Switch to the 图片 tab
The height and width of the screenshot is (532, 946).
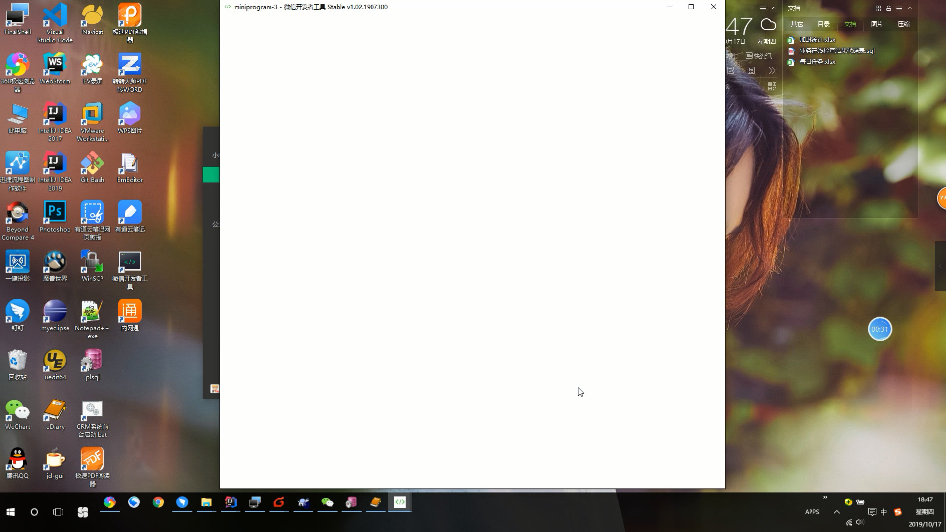point(877,24)
